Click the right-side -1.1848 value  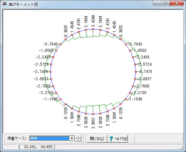(135, 99)
